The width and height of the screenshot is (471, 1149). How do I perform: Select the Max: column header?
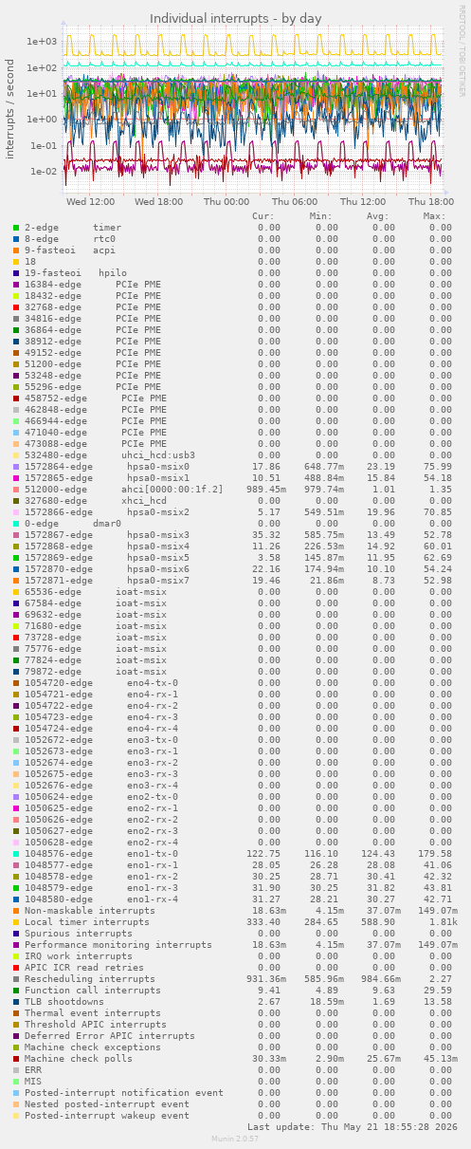point(435,216)
